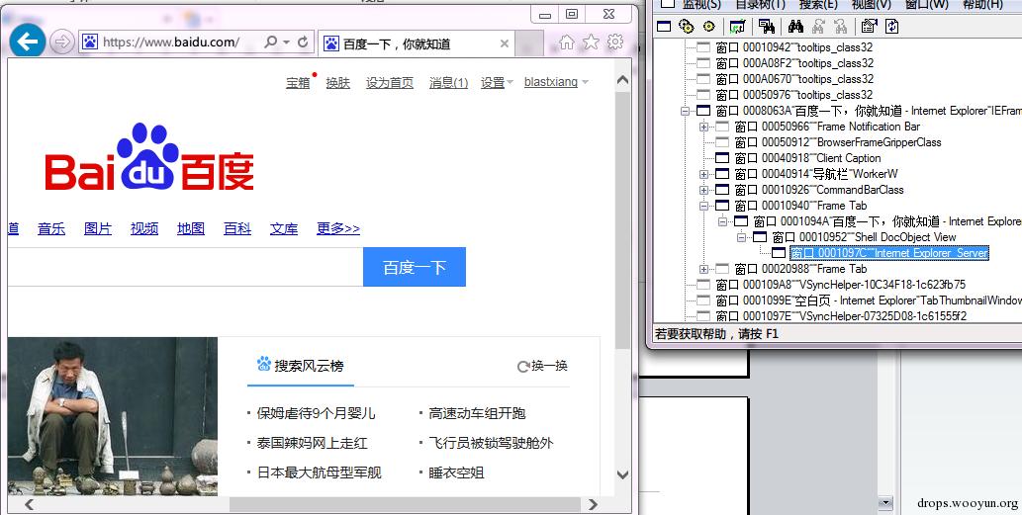Open the IE tools gear icon
The image size is (1022, 515).
(x=614, y=42)
